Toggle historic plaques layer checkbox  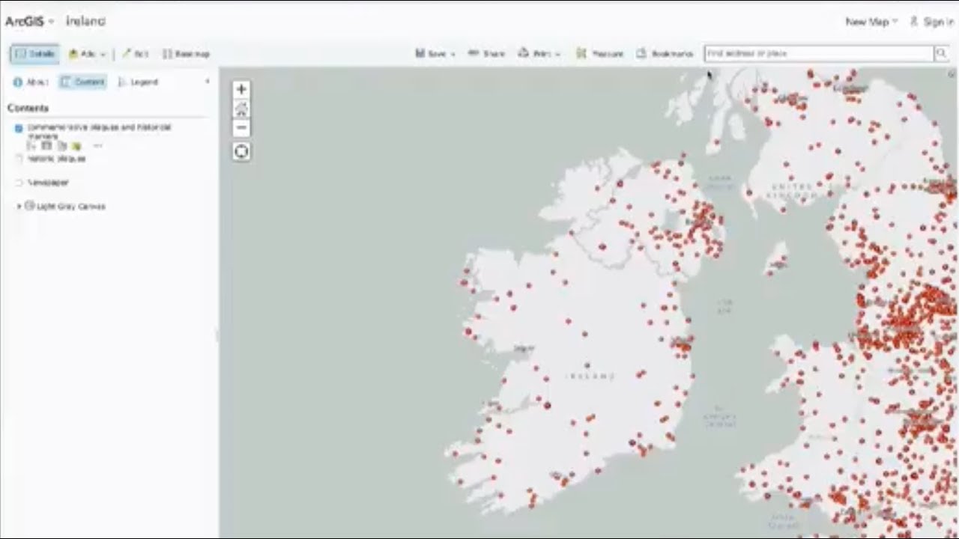click(x=19, y=159)
